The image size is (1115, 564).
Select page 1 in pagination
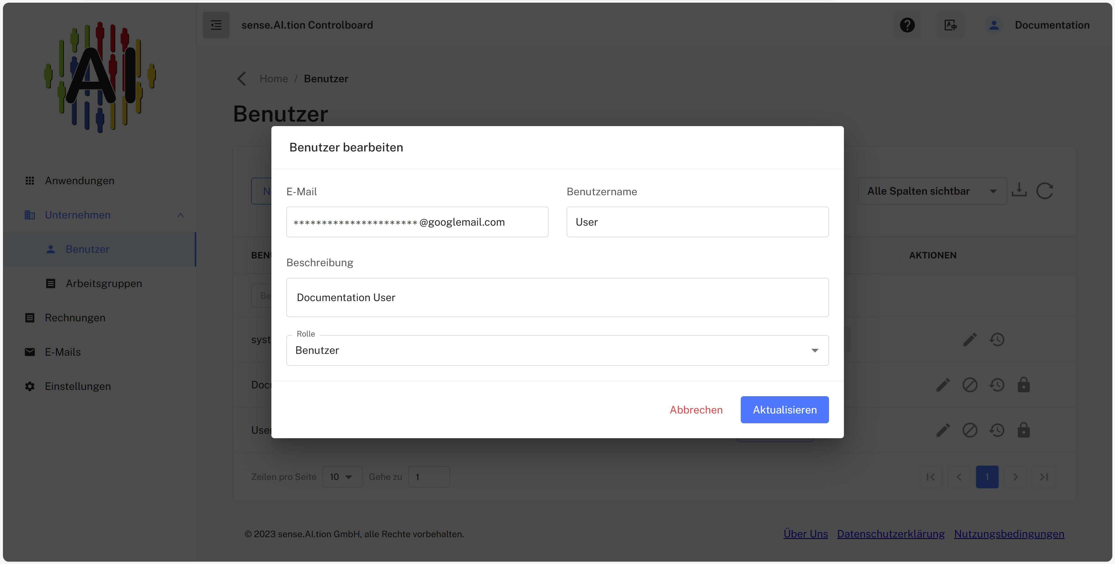coord(987,477)
